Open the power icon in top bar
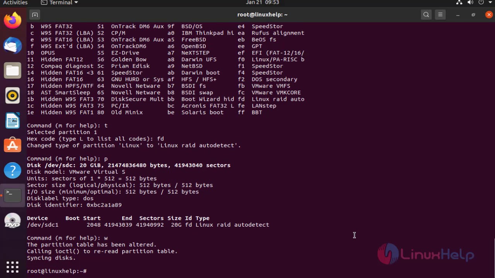Viewport: 495px width, 278px height. (481, 3)
